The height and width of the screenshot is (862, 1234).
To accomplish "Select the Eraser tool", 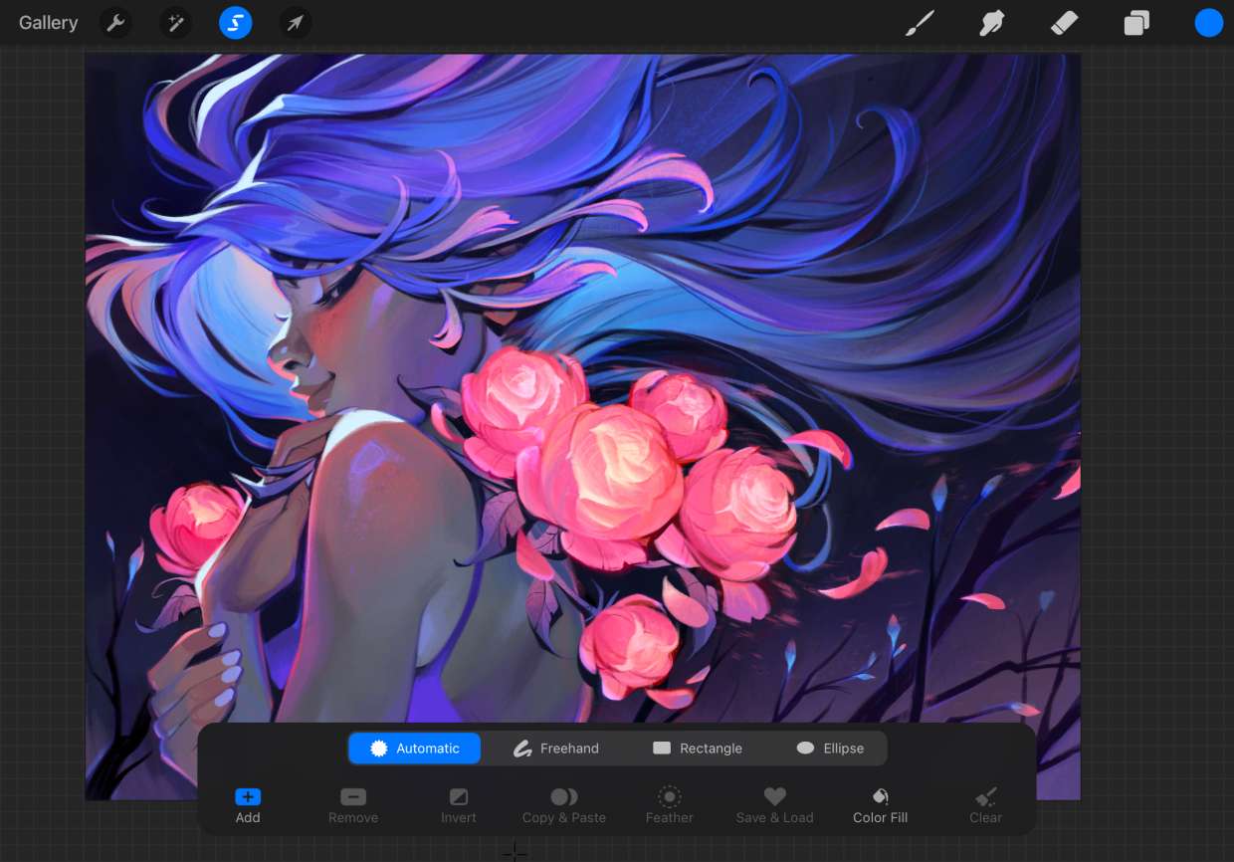I will click(1065, 23).
